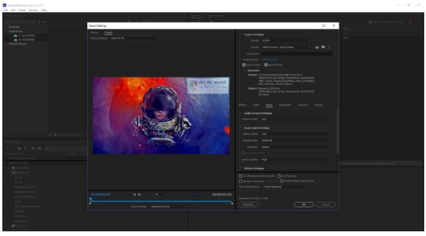Open the Sample Rate dropdown
Image resolution: width=426 pixels, height=236 pixels.
[295, 141]
